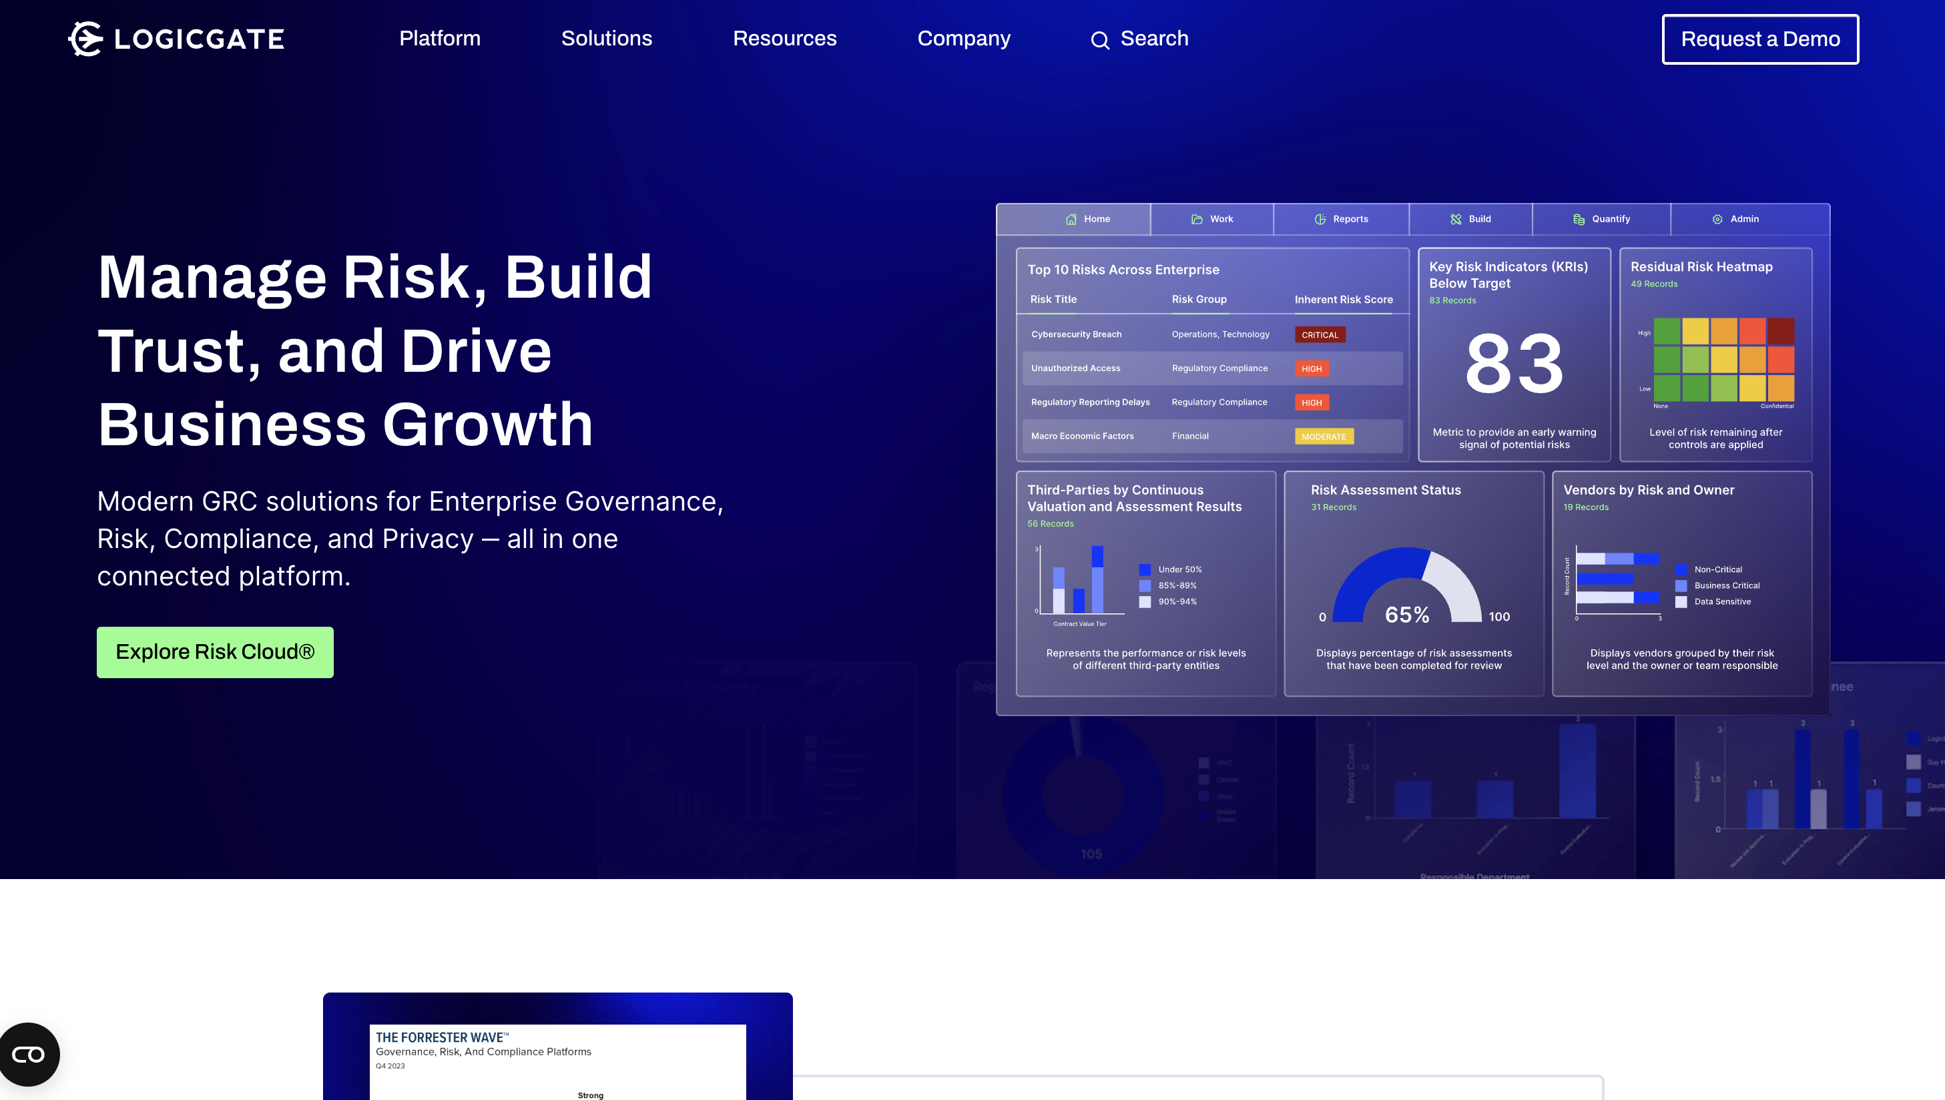The image size is (1945, 1100).
Task: Click the 19 Records label
Action: pos(1585,507)
